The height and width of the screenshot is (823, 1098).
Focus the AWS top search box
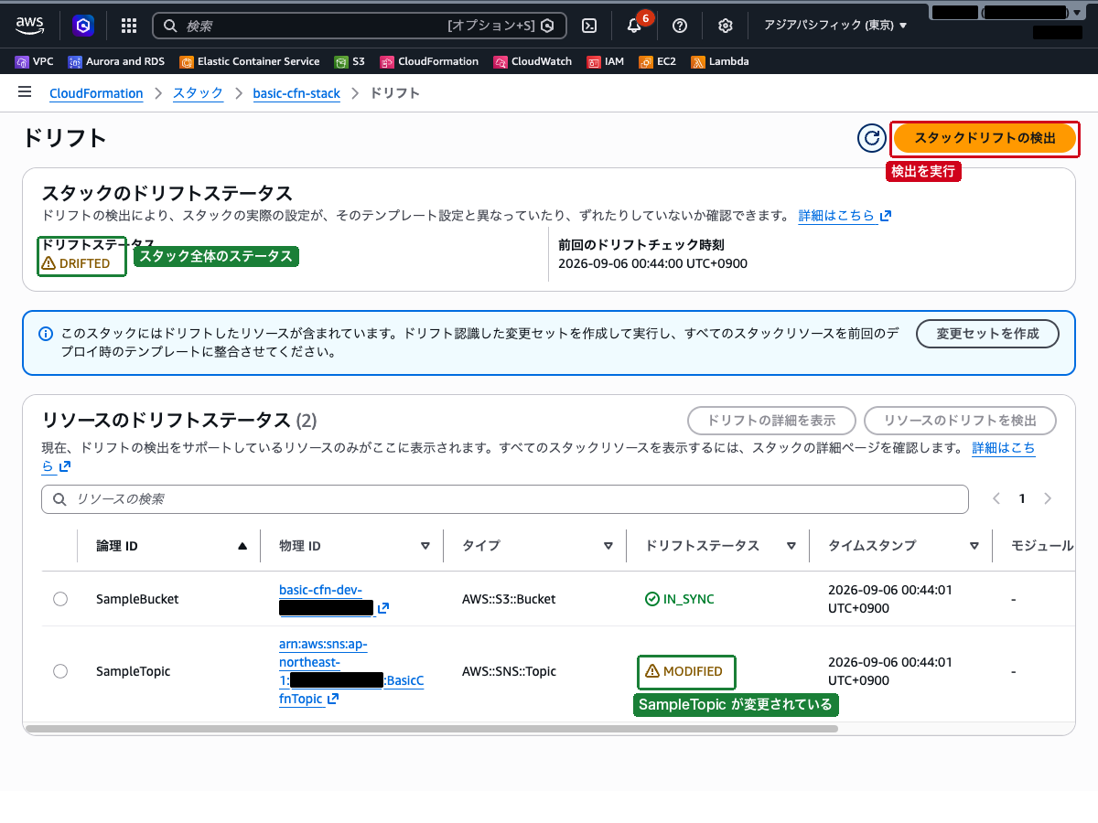pos(359,26)
